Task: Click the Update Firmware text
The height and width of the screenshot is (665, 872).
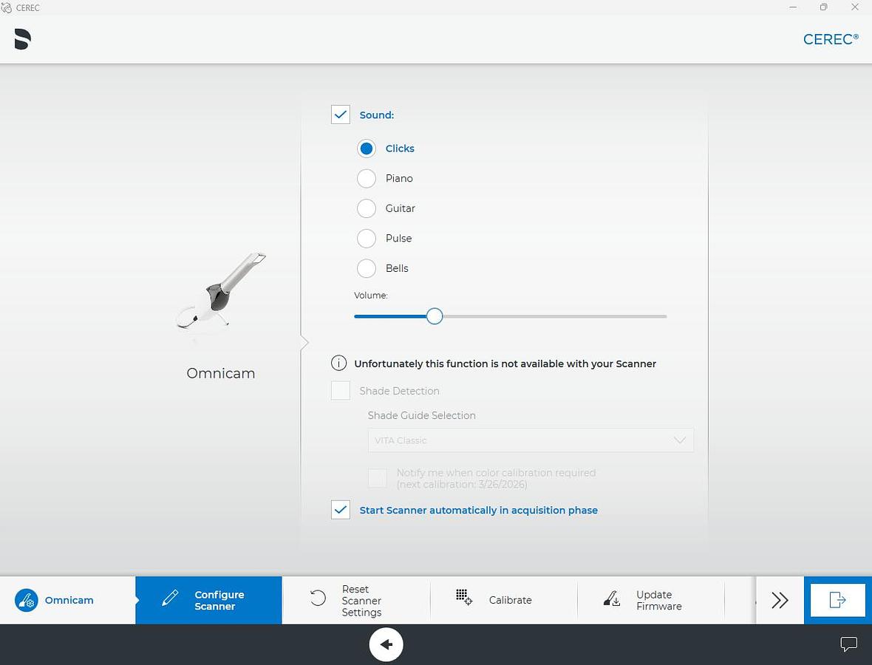Action: (x=658, y=600)
